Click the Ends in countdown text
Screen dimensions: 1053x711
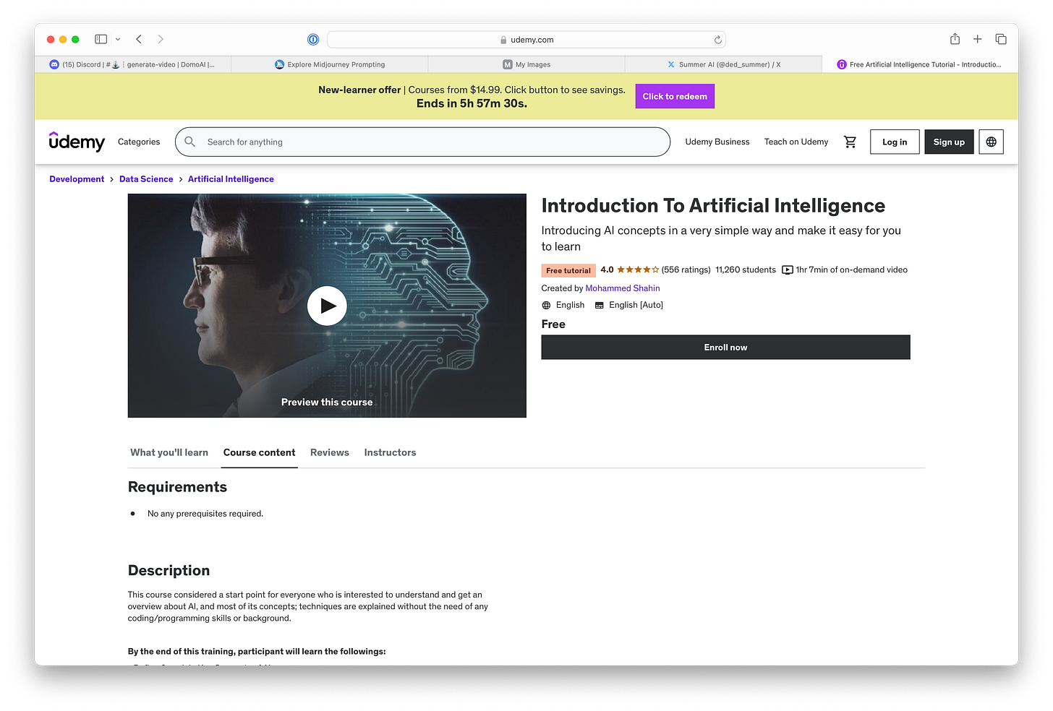(x=472, y=103)
